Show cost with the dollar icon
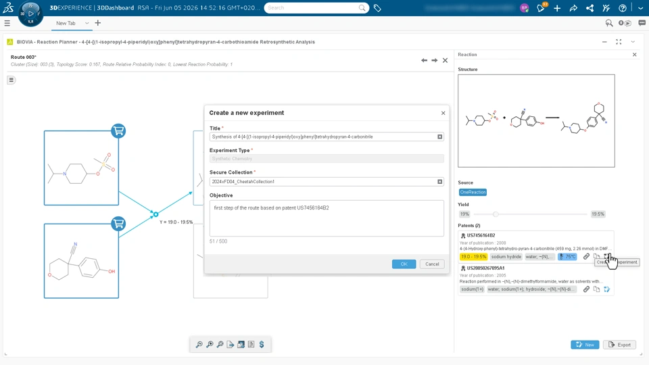This screenshot has width=649, height=365. 262,344
